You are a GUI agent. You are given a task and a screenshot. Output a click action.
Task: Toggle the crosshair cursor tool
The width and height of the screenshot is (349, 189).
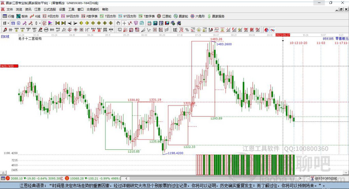[x=124, y=23]
